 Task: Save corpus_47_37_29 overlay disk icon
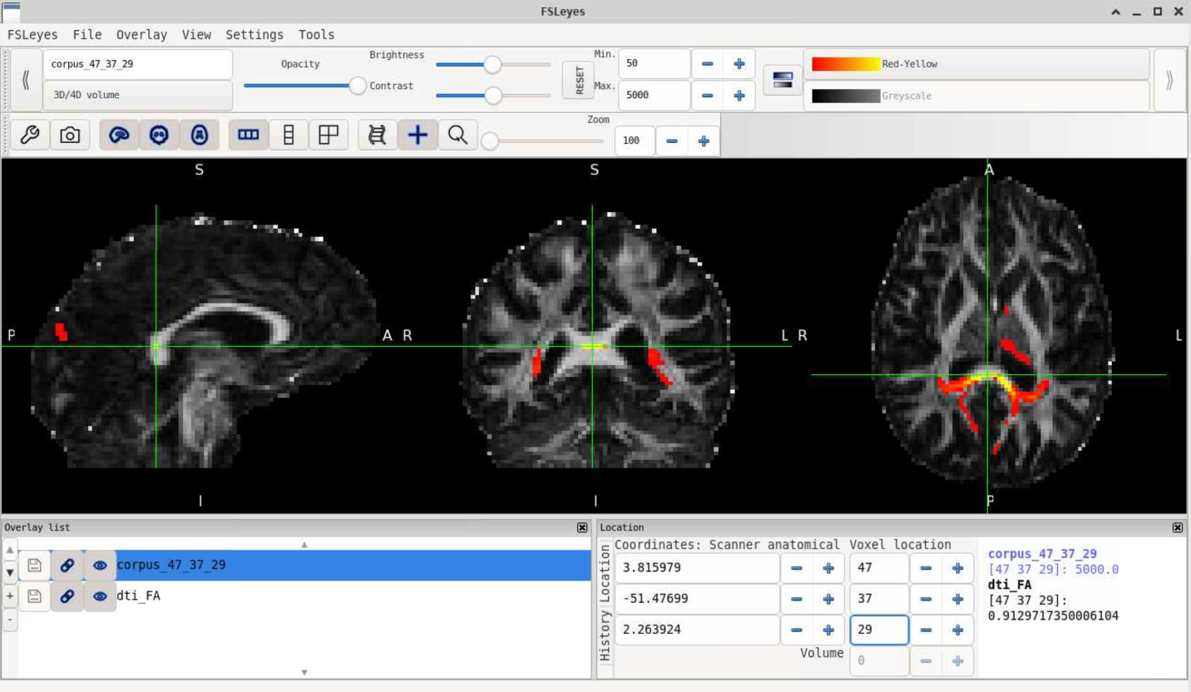34,566
